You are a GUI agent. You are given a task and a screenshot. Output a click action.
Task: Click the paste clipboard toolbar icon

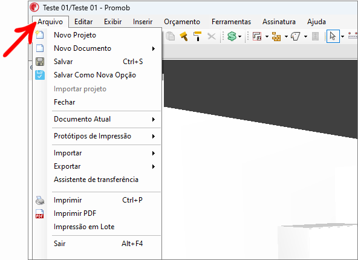pos(171,36)
